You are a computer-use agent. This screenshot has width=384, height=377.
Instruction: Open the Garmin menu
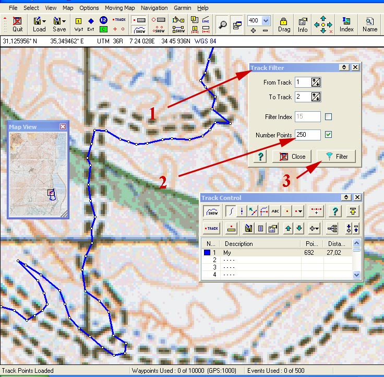182,8
